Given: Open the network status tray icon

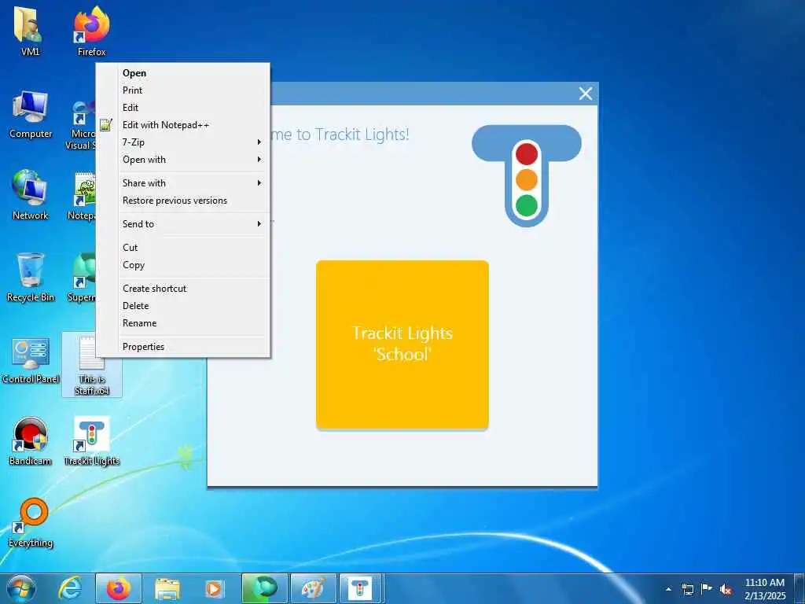Looking at the screenshot, I should [x=687, y=589].
